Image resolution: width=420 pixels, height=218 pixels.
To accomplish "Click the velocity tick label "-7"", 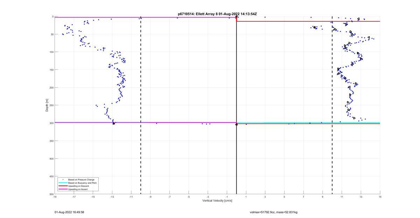I will pyautogui.click(x=169, y=197).
